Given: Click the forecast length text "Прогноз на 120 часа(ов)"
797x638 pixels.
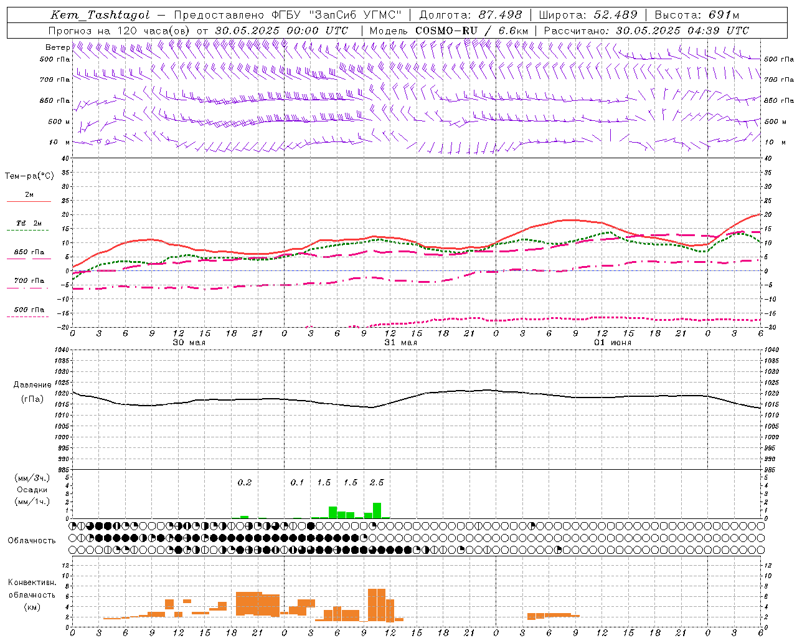Looking at the screenshot, I should click(x=120, y=31).
